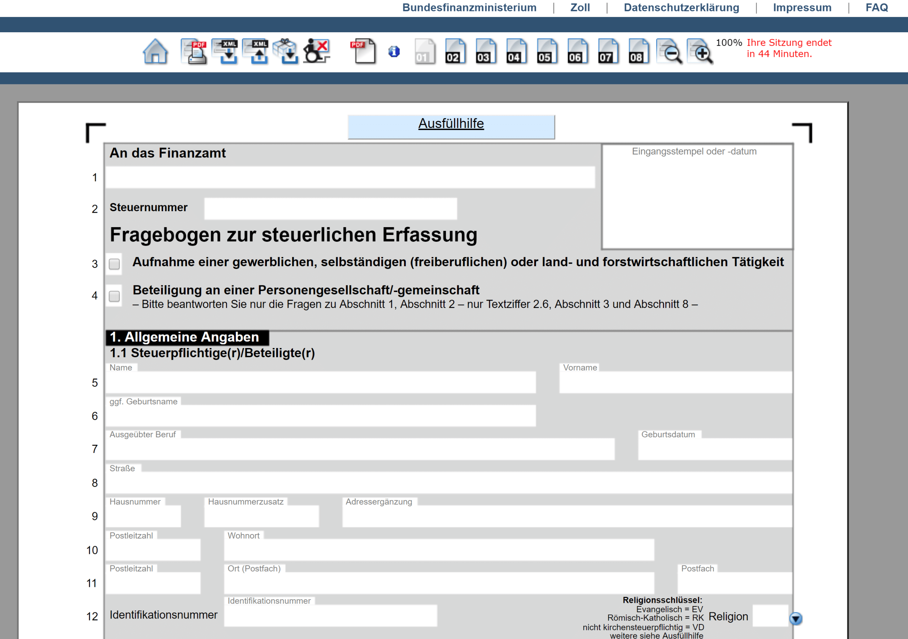The image size is (908, 639).
Task: Click the Straße input field
Action: click(449, 482)
